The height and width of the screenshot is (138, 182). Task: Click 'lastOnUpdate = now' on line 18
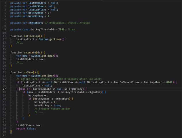pos(30,59)
